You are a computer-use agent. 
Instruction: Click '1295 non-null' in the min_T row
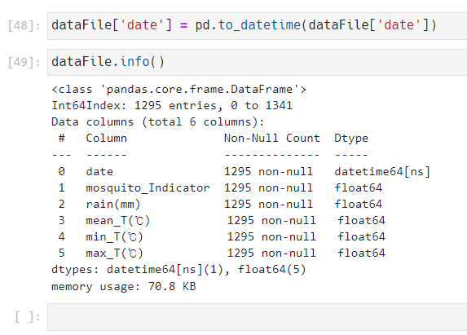click(271, 236)
